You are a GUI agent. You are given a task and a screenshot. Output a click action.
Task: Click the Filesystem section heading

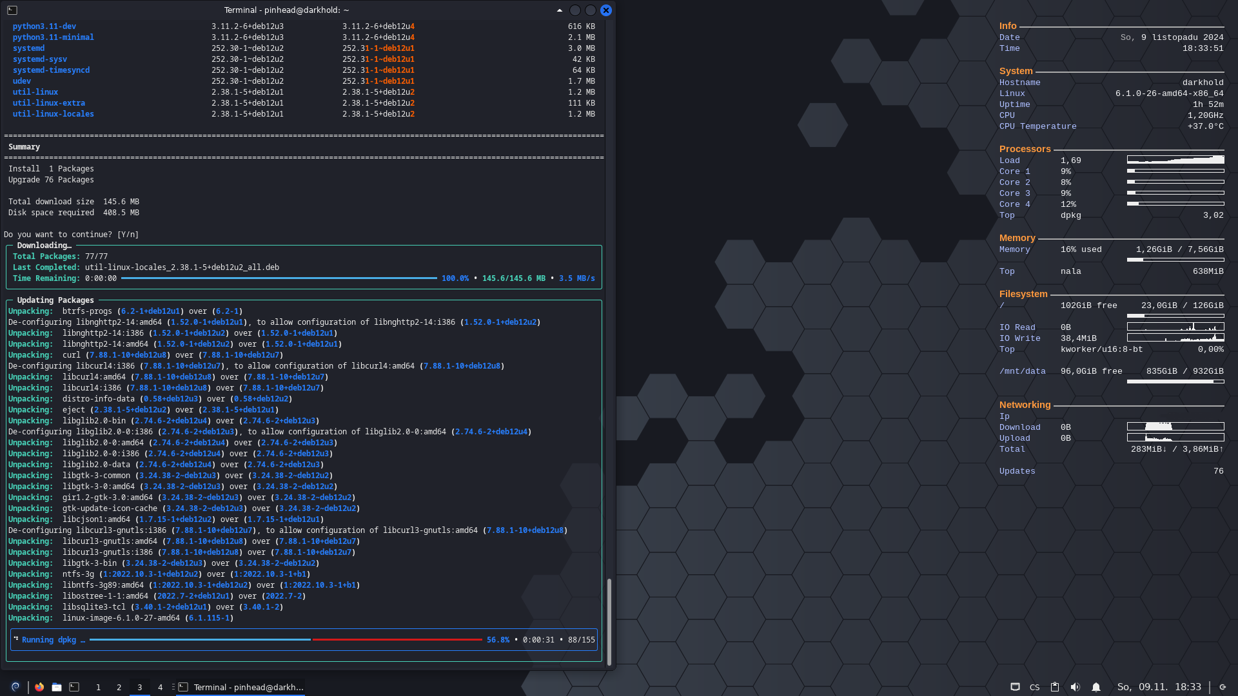tap(1023, 294)
